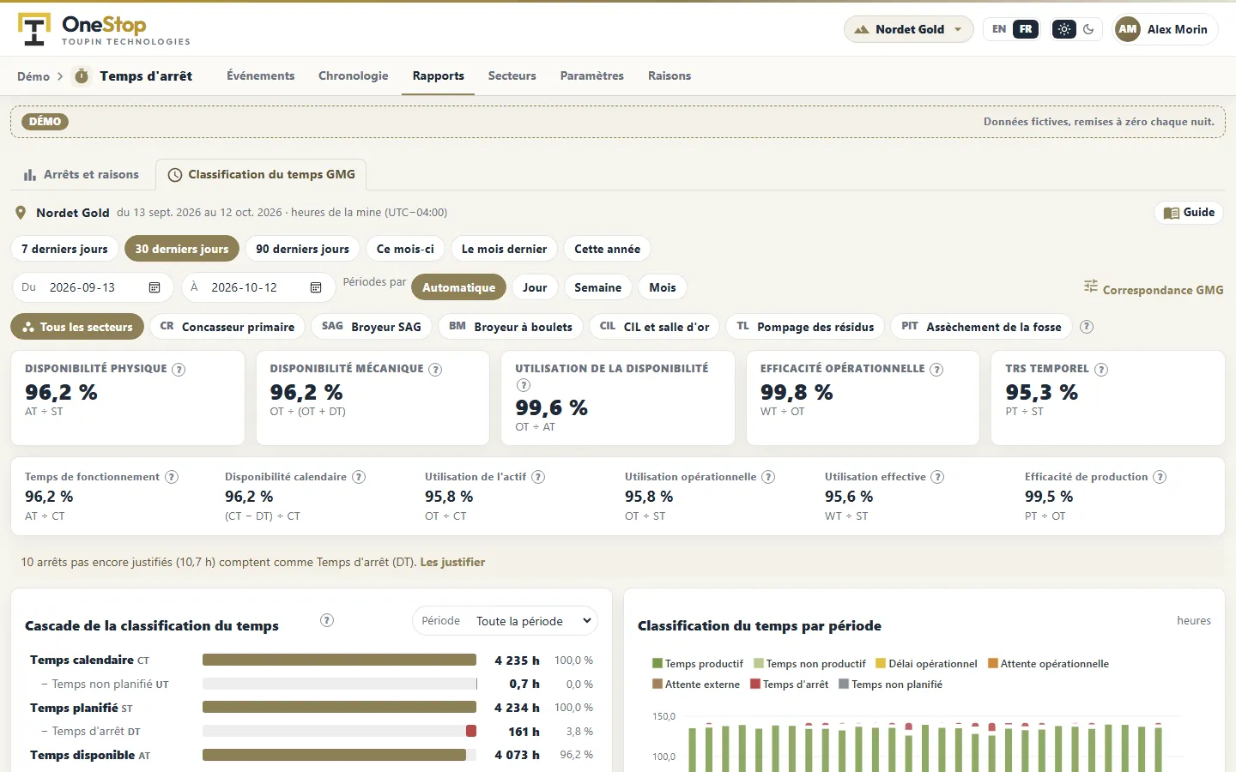1236x772 pixels.
Task: Click the OneStop logo icon
Action: [x=34, y=29]
